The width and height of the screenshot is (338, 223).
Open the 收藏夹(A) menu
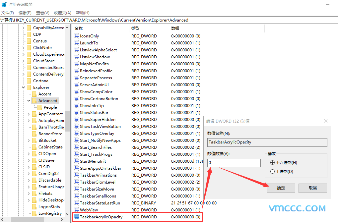tap(62, 13)
